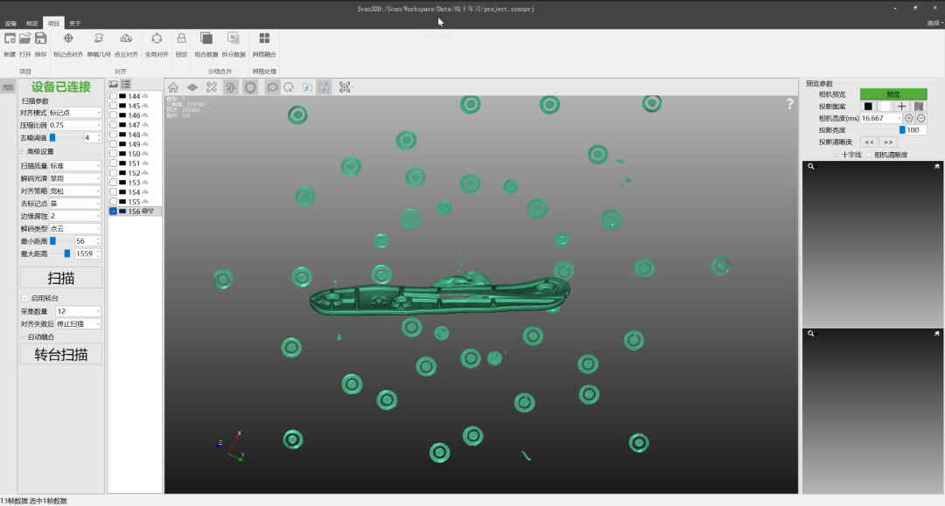Toggle the dotted mirror icon in viewport toolbar
This screenshot has height=506, width=945.
coord(231,87)
